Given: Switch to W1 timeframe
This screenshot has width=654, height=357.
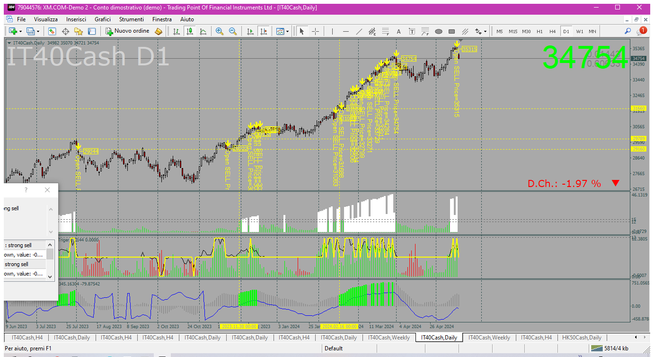Looking at the screenshot, I should coord(579,31).
